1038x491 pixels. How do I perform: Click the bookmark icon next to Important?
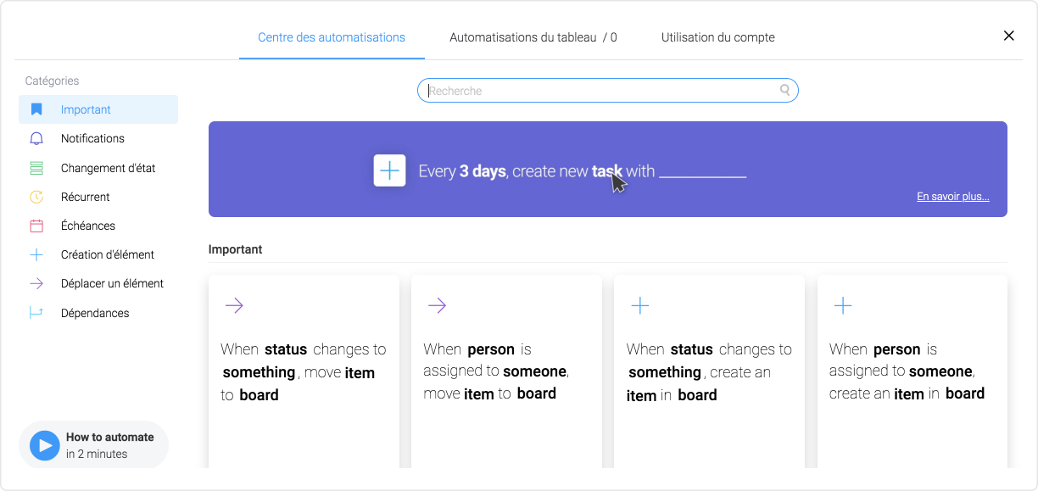36,109
